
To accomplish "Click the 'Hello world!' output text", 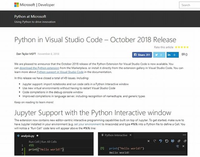I will click(x=119, y=152).
